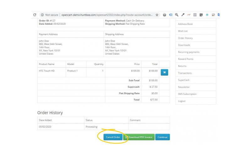Go to Returns in the account sidebar
The height and width of the screenshot is (156, 251).
click(182, 66)
